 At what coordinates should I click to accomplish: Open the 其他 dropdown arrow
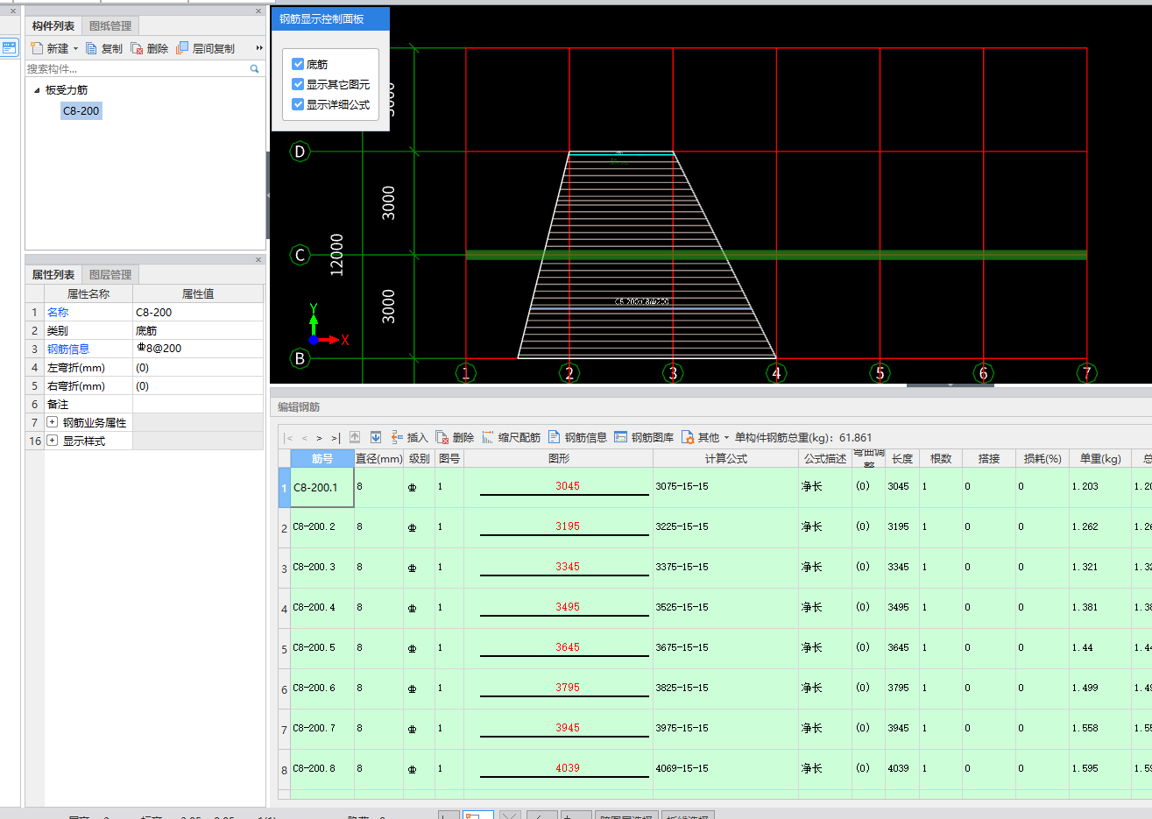[726, 438]
